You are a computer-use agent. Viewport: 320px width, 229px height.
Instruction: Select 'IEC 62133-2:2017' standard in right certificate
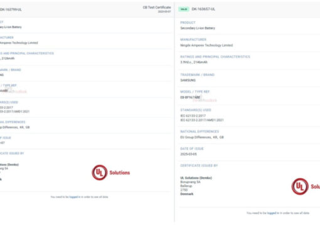(193, 115)
